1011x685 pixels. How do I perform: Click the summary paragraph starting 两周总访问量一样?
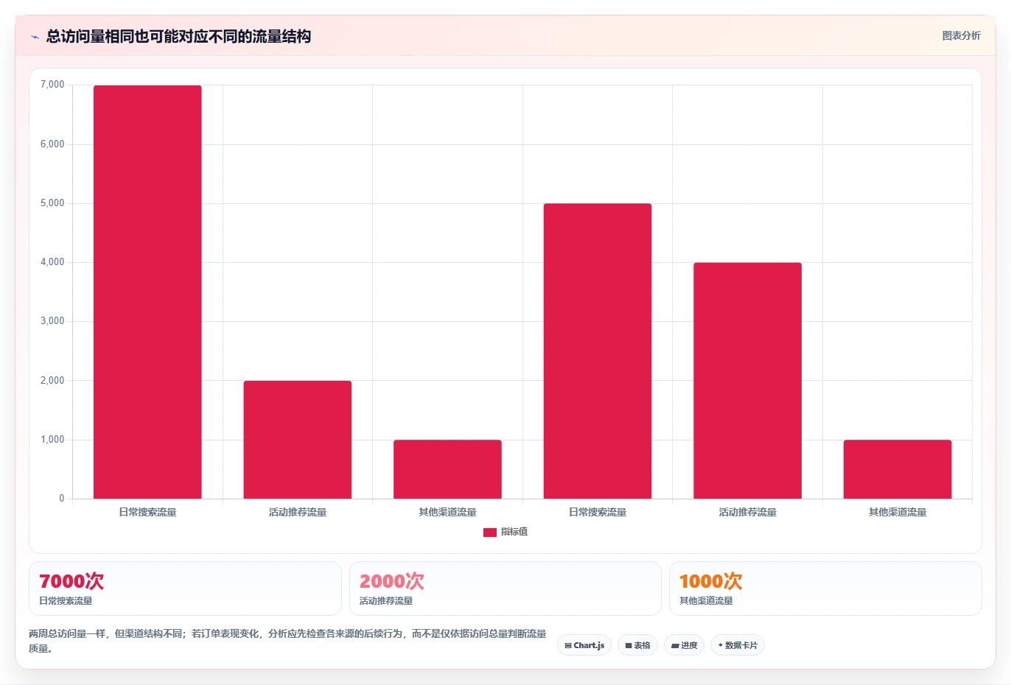(287, 641)
